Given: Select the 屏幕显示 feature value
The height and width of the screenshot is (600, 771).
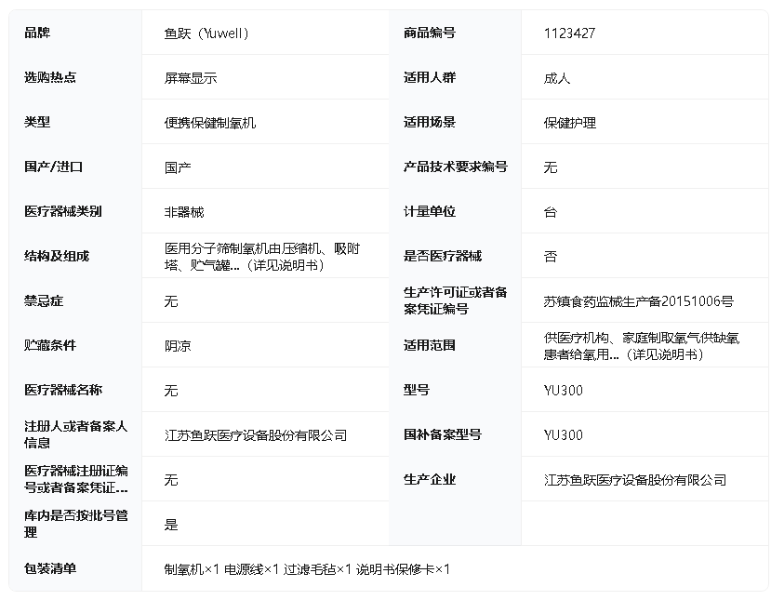Looking at the screenshot, I should click(x=191, y=78).
